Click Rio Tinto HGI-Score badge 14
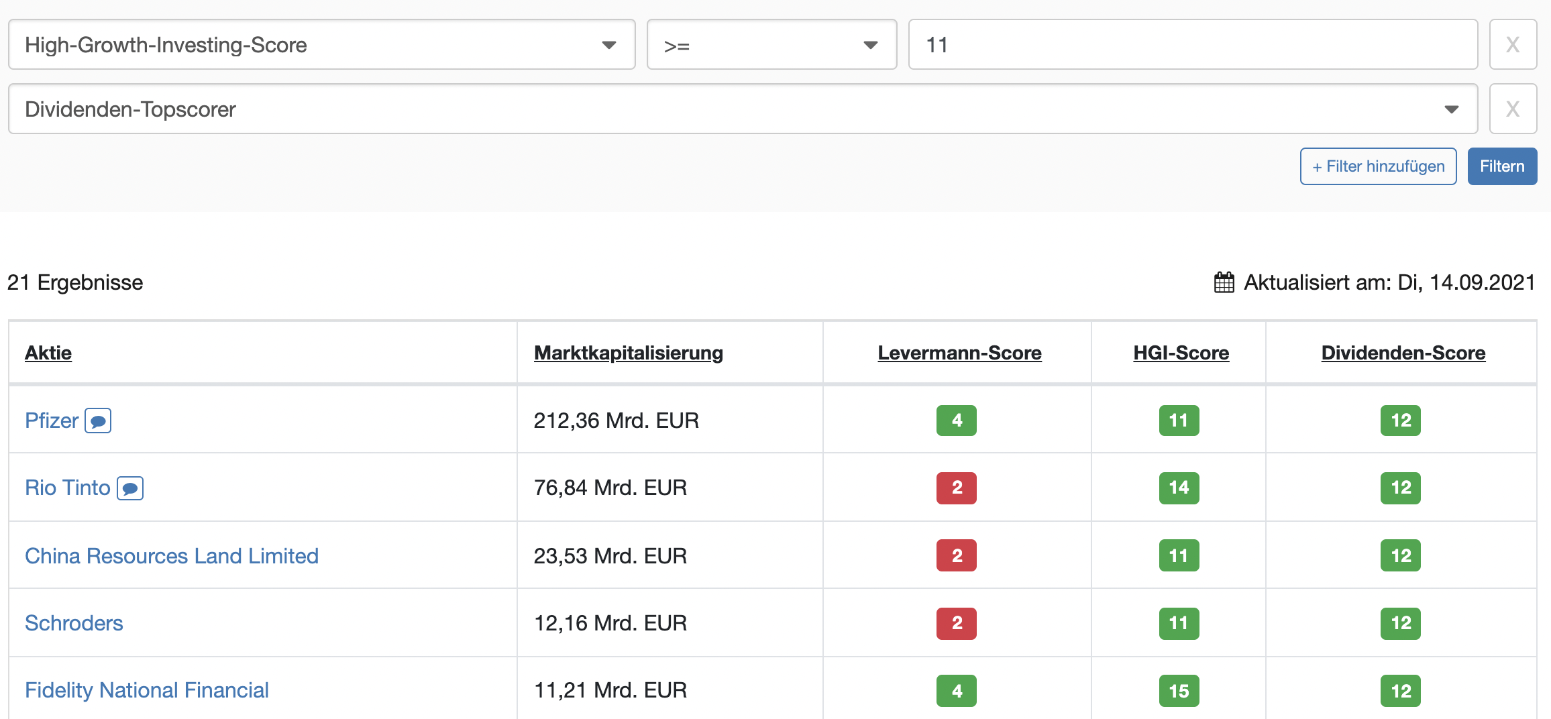The width and height of the screenshot is (1551, 719). click(1179, 488)
